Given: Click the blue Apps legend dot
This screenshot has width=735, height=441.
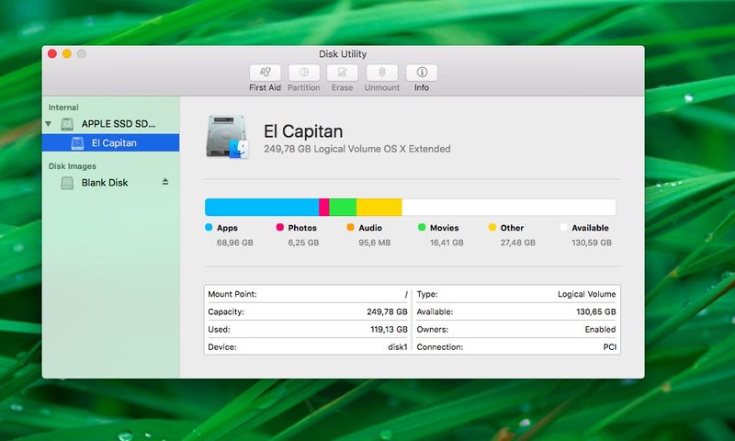Looking at the screenshot, I should pos(209,227).
